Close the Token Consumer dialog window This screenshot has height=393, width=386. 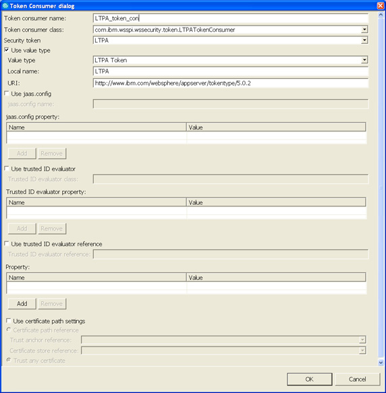point(381,5)
